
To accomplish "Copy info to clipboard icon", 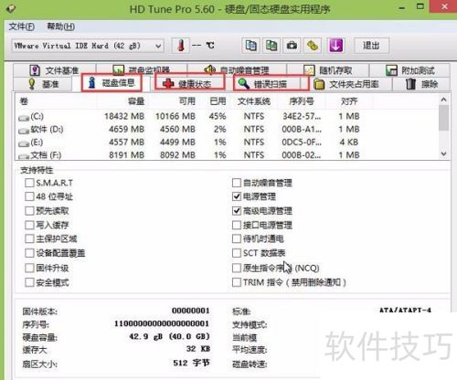I will coord(251,46).
